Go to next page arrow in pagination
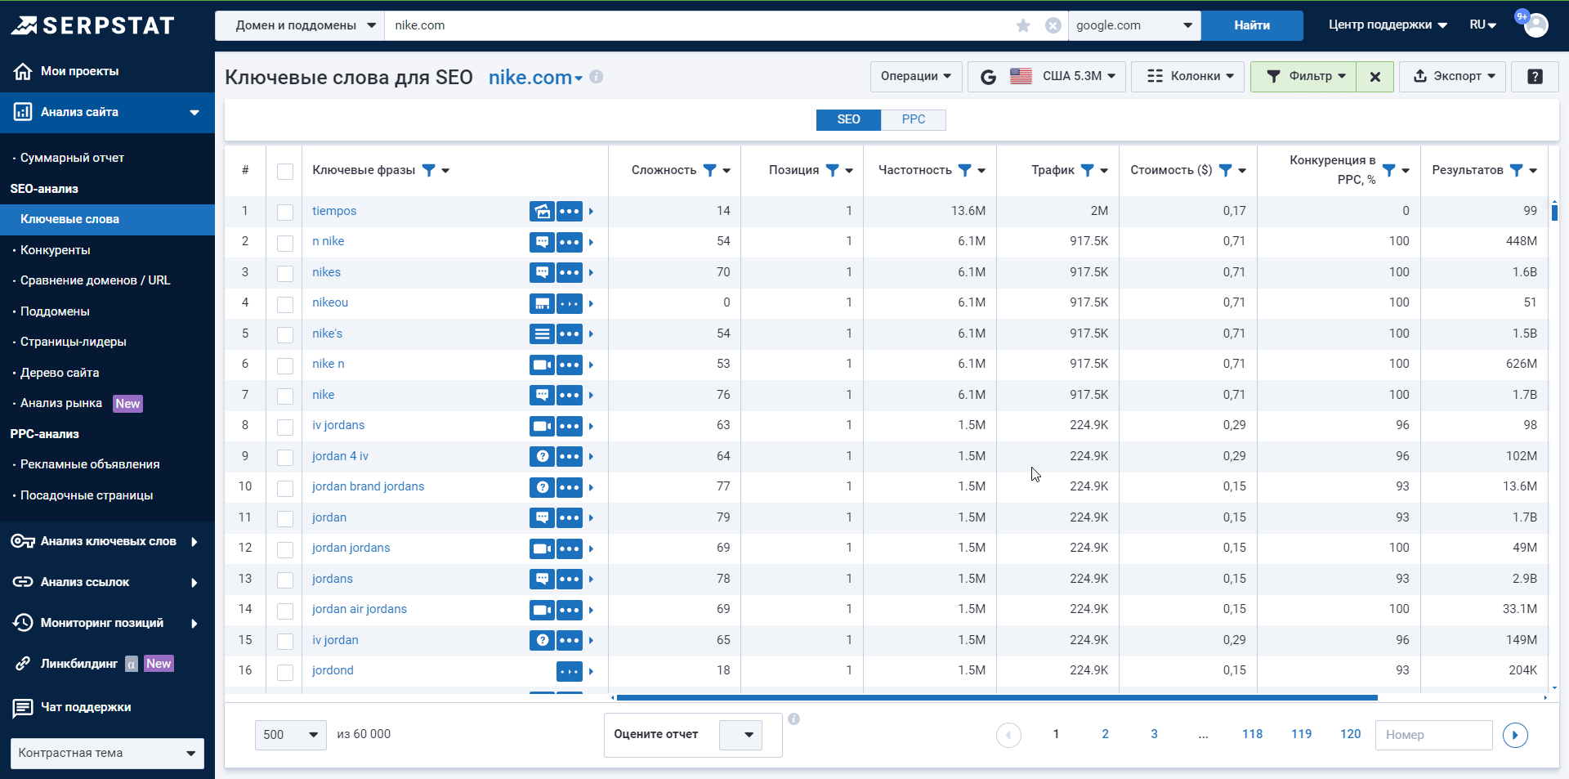 coord(1515,735)
